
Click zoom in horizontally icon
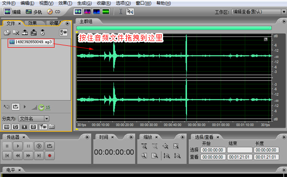click(144, 146)
